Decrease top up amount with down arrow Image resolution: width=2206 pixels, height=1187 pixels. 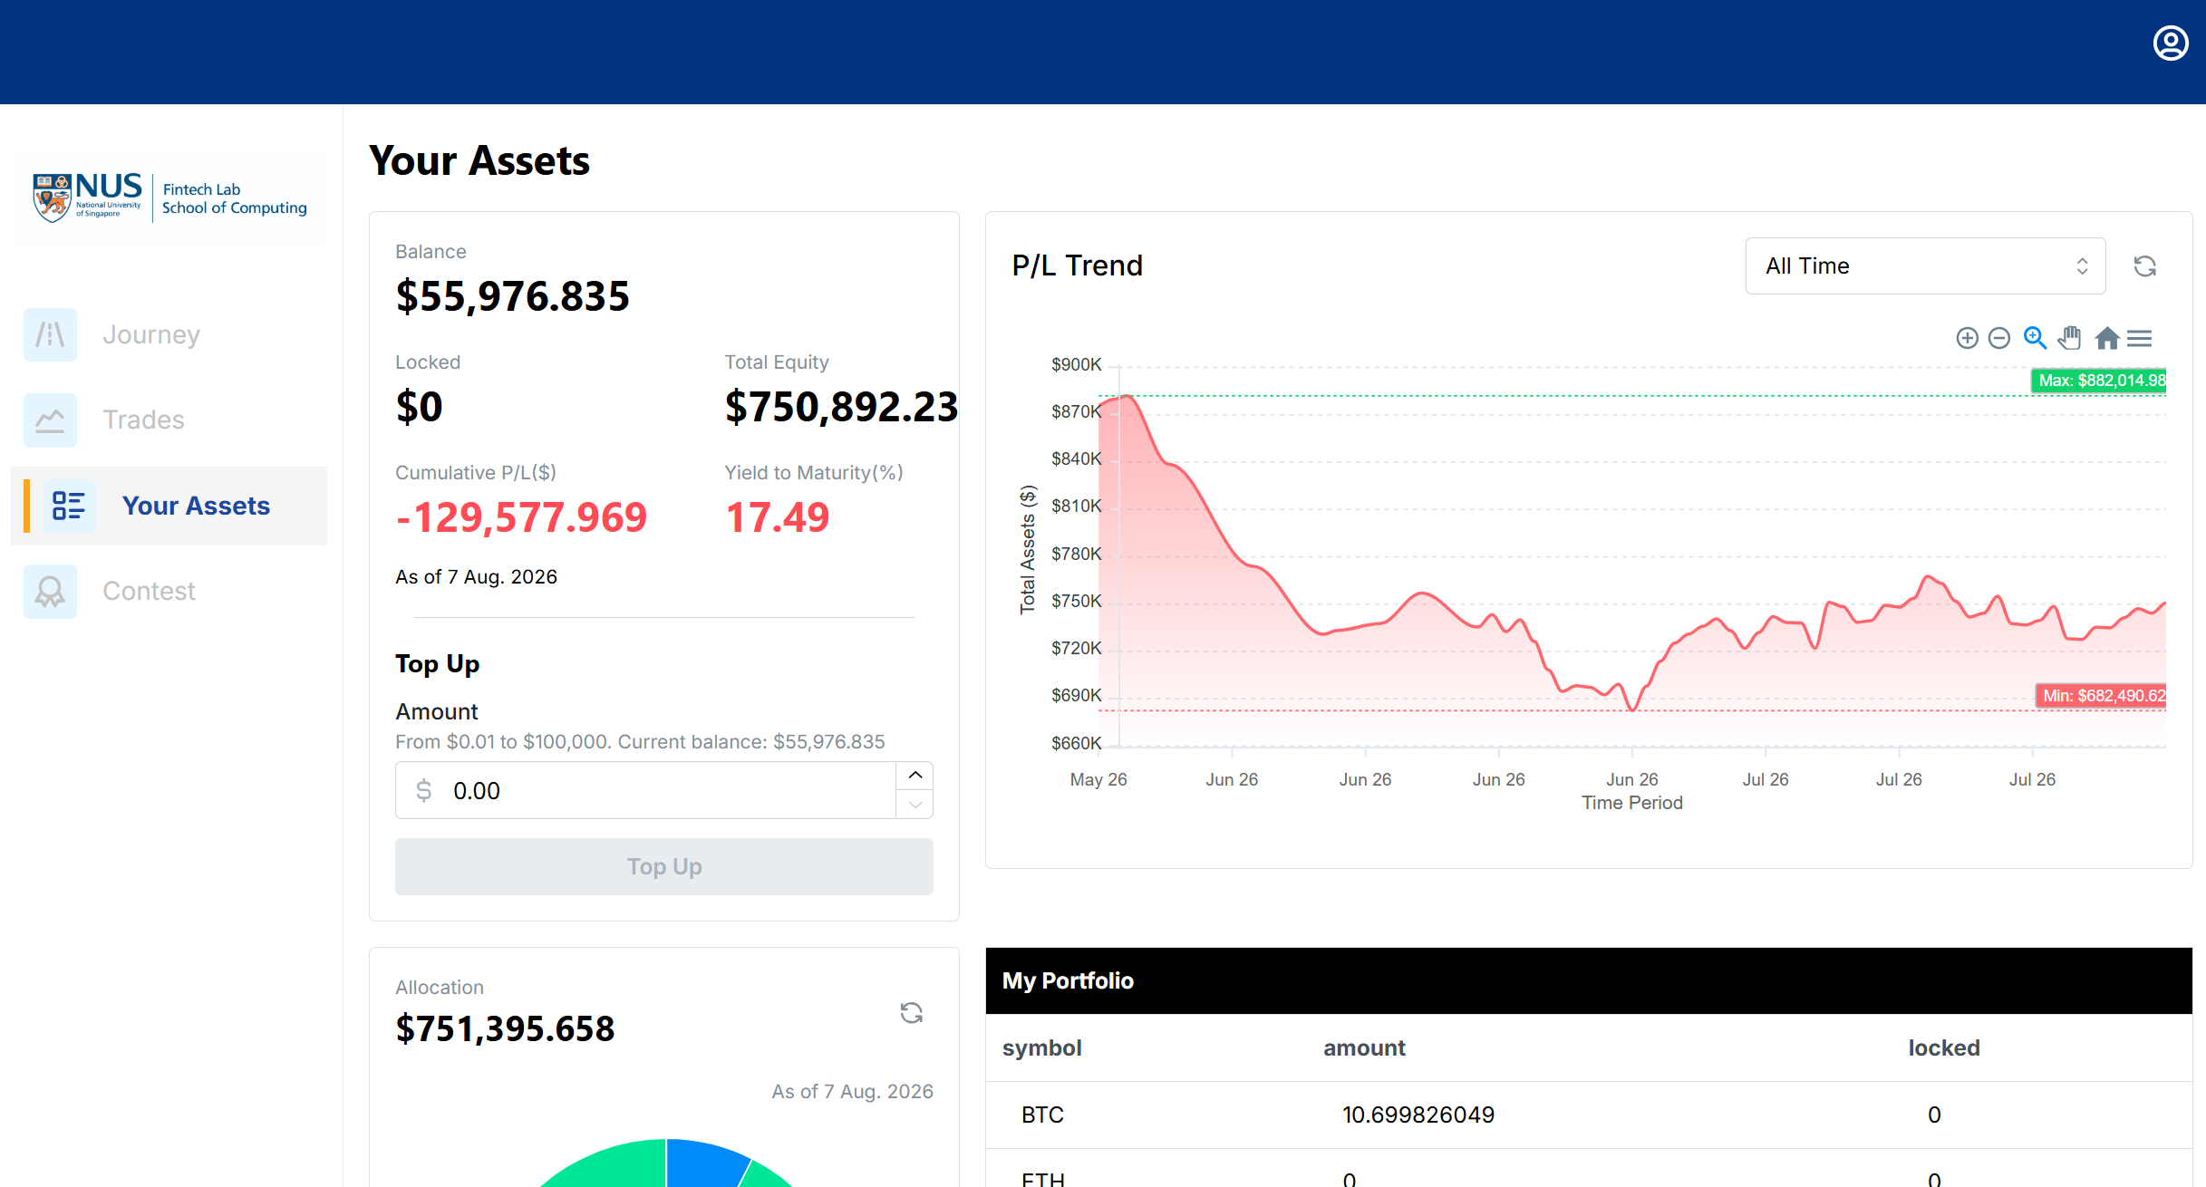(915, 805)
